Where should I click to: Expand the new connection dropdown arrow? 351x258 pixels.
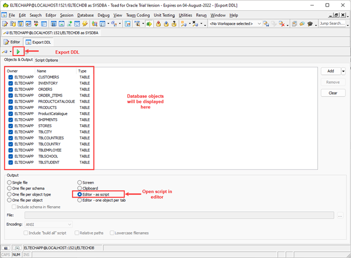click(x=190, y=24)
